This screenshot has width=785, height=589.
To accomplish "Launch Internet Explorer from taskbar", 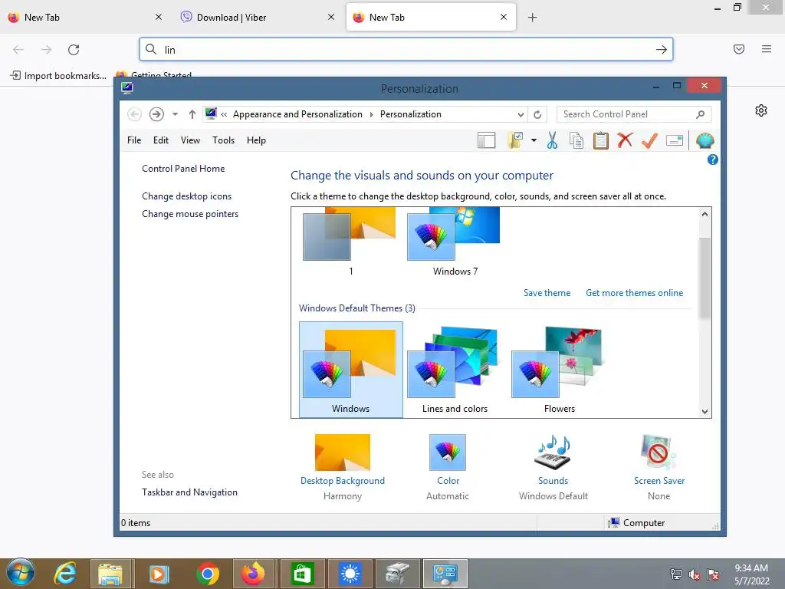I will click(66, 574).
